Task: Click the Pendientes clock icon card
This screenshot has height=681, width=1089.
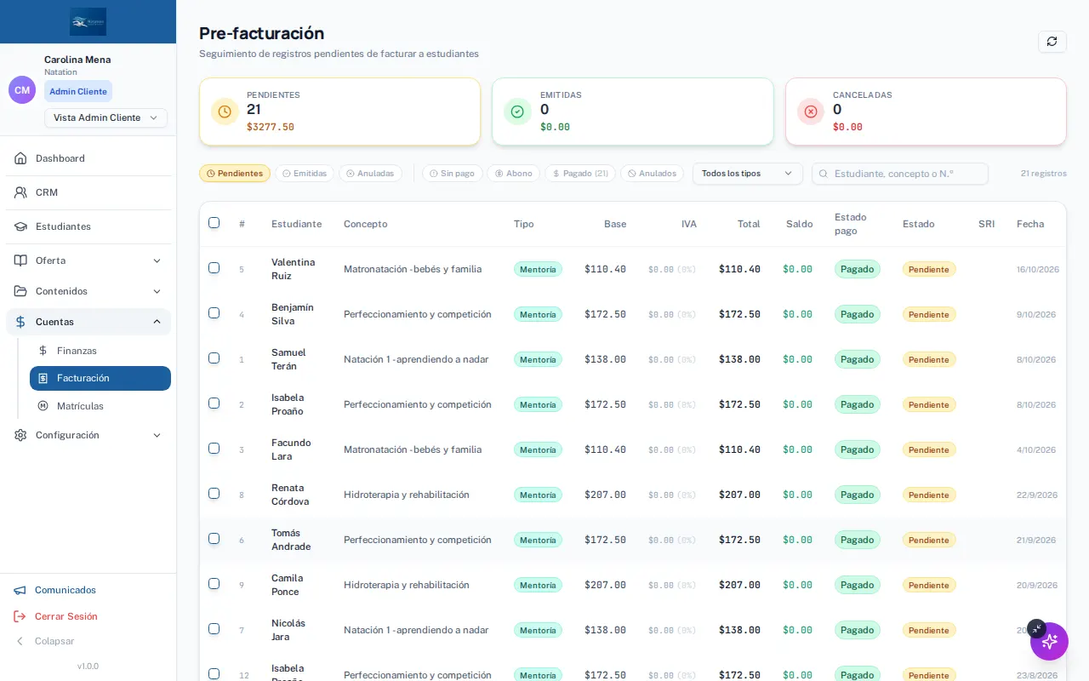Action: coord(225,112)
